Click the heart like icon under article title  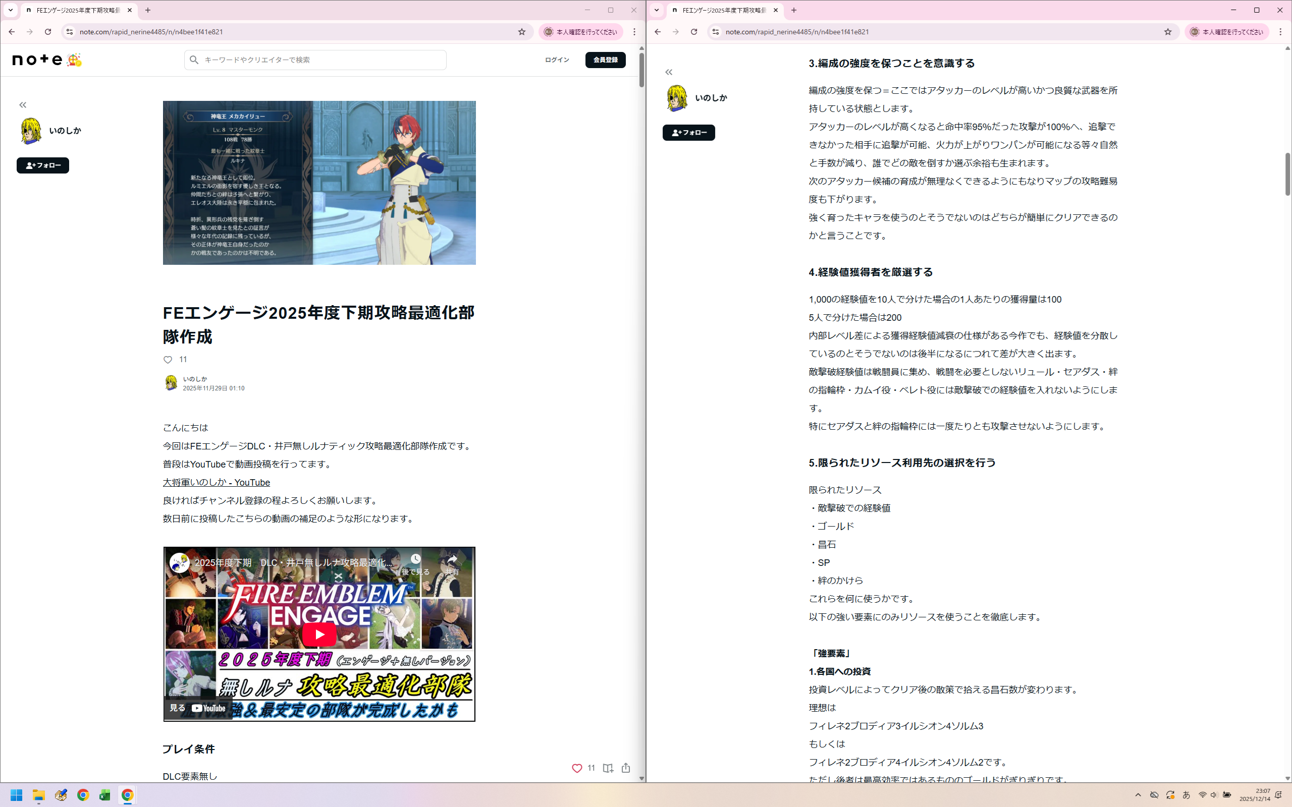(168, 360)
